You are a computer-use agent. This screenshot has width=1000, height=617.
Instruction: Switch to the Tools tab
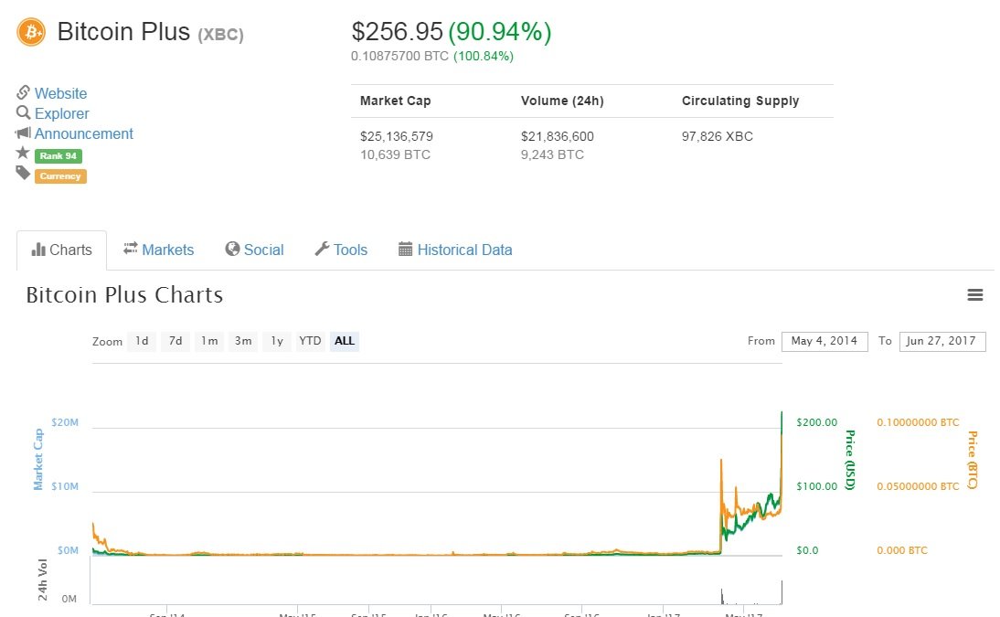coord(341,250)
